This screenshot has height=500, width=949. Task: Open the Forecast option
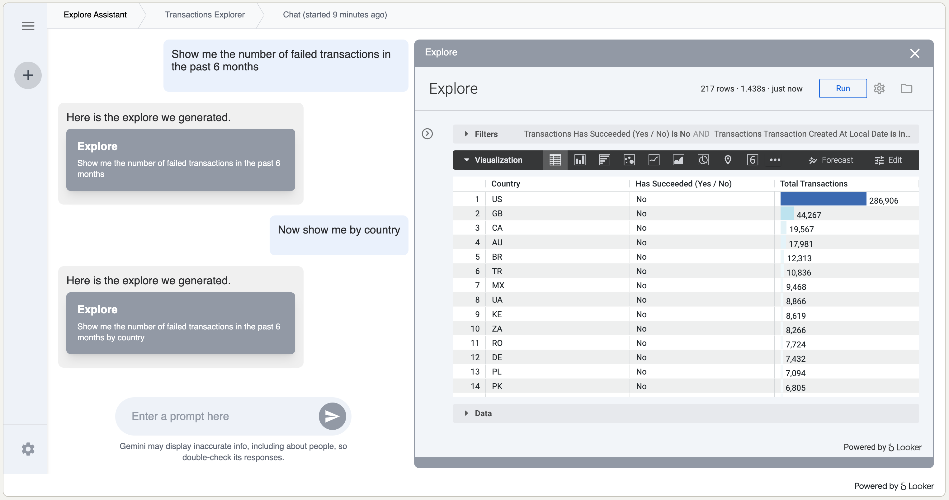pos(831,160)
